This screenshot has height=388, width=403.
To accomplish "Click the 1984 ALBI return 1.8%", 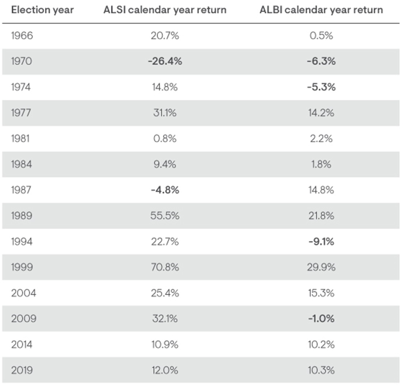I will (321, 165).
